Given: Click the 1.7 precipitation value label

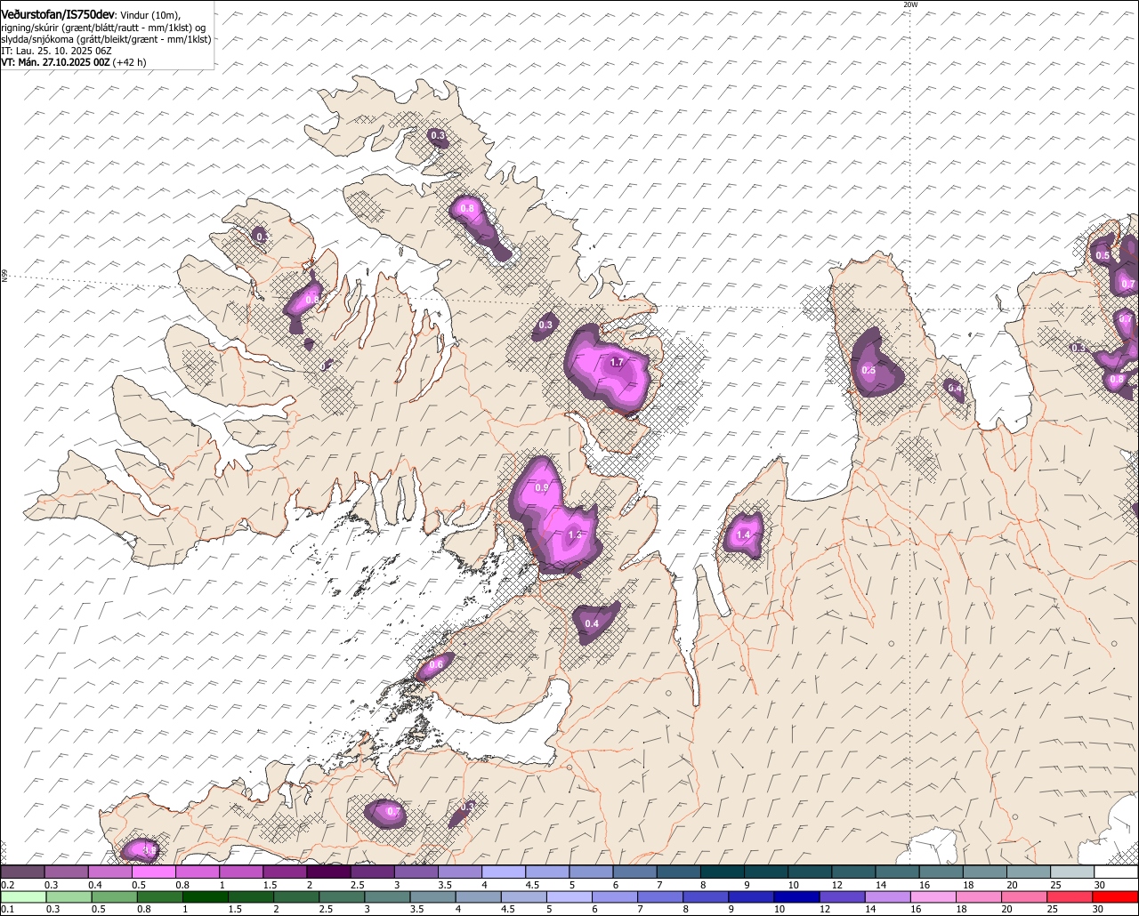Looking at the screenshot, I should click(617, 363).
